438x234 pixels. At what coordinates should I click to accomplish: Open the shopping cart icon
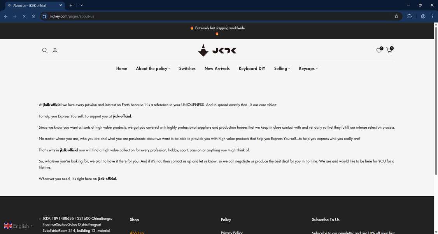[389, 50]
